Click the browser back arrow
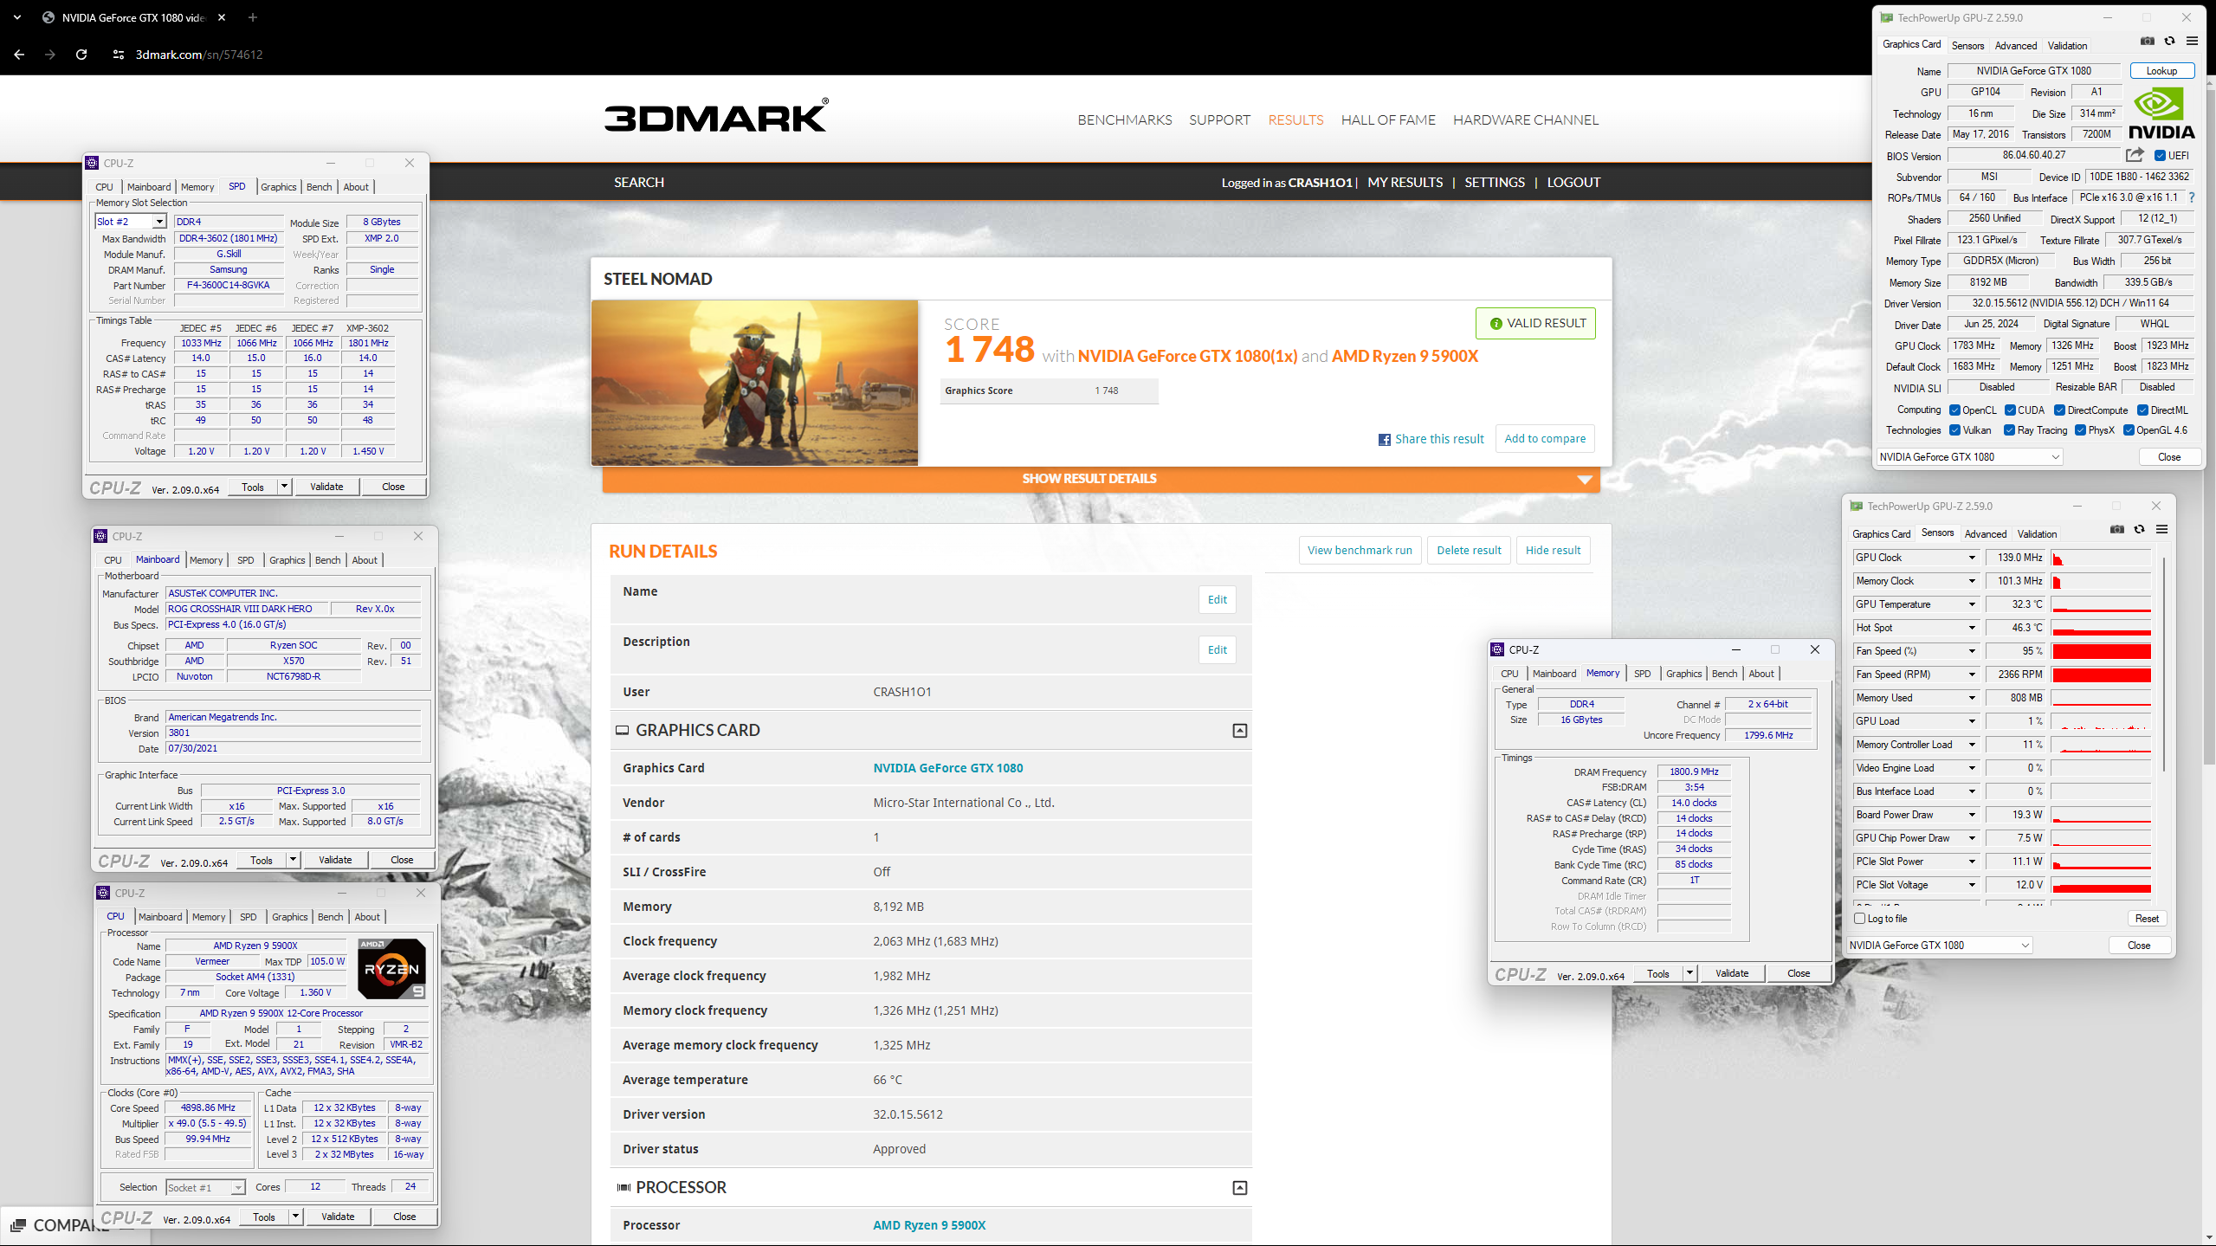Image resolution: width=2216 pixels, height=1246 pixels. point(19,55)
